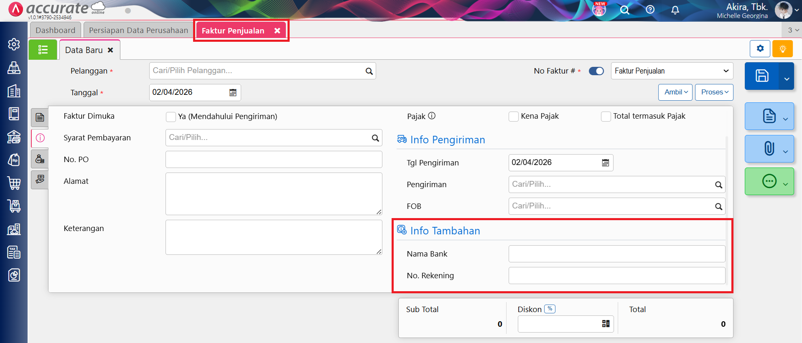Click the shopping cart sidebar icon
802x343 pixels.
tap(14, 183)
